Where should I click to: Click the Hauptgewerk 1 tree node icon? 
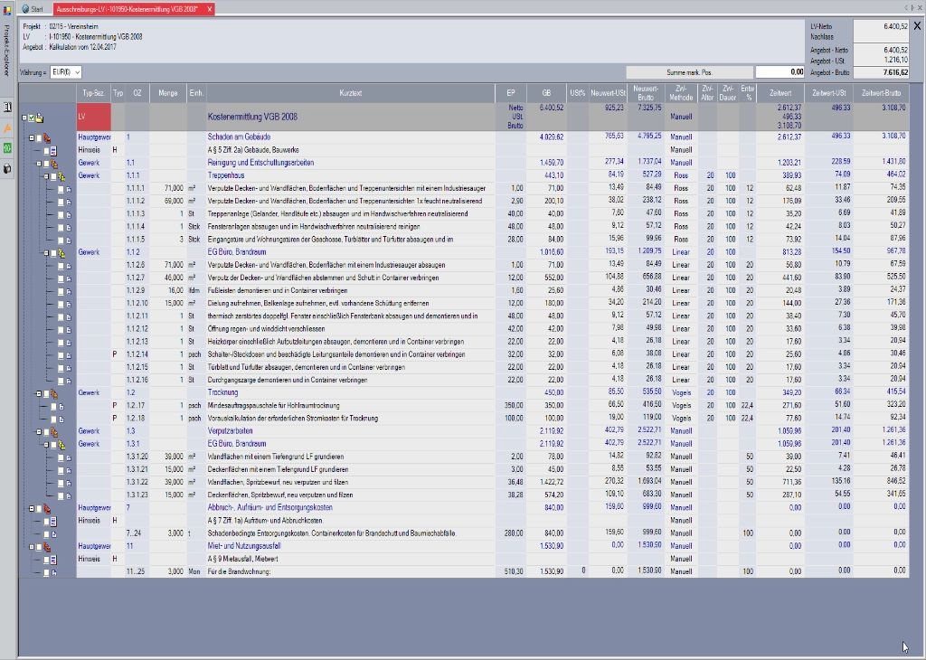[47, 138]
